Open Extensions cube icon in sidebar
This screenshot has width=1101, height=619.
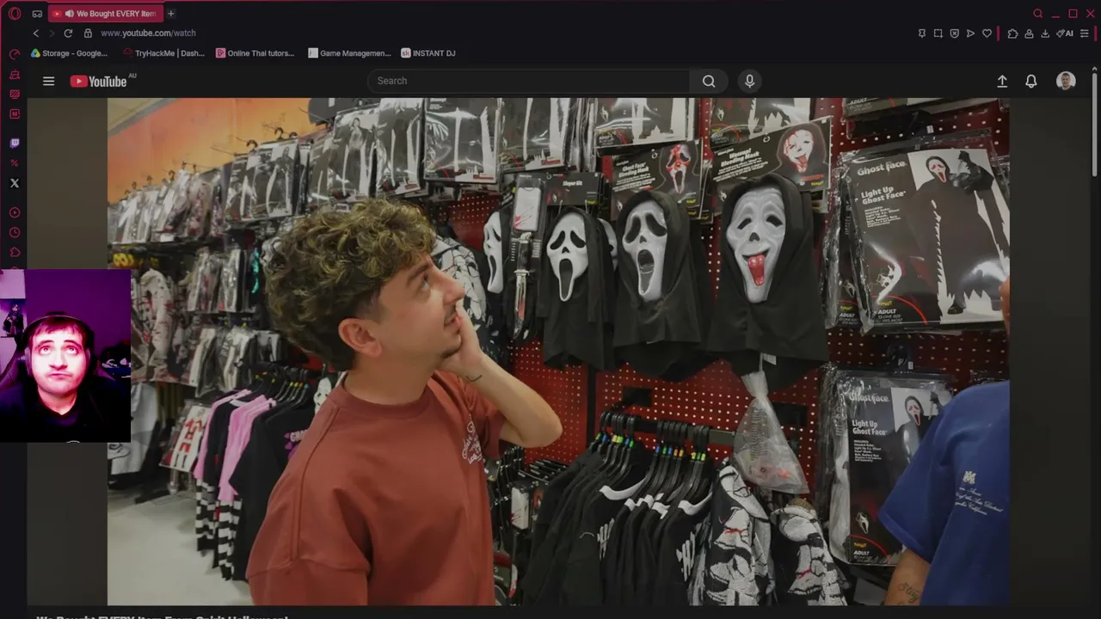[x=15, y=252]
